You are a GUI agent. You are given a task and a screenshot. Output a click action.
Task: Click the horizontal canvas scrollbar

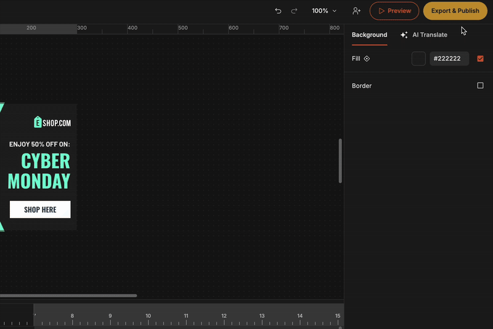68,296
